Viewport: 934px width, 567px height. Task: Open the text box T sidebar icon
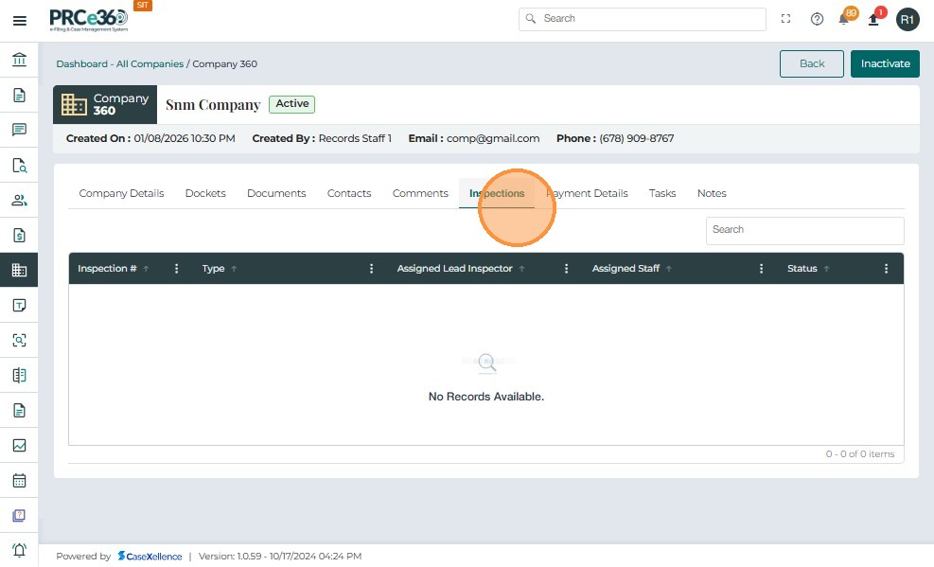pos(19,305)
